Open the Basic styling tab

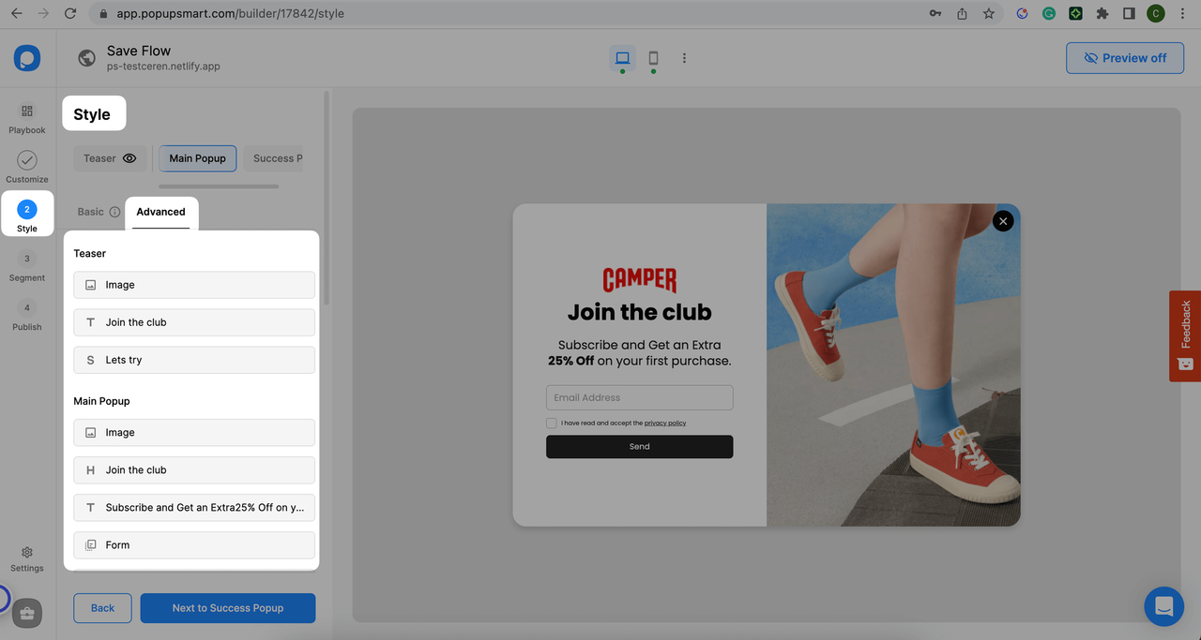[x=92, y=212]
